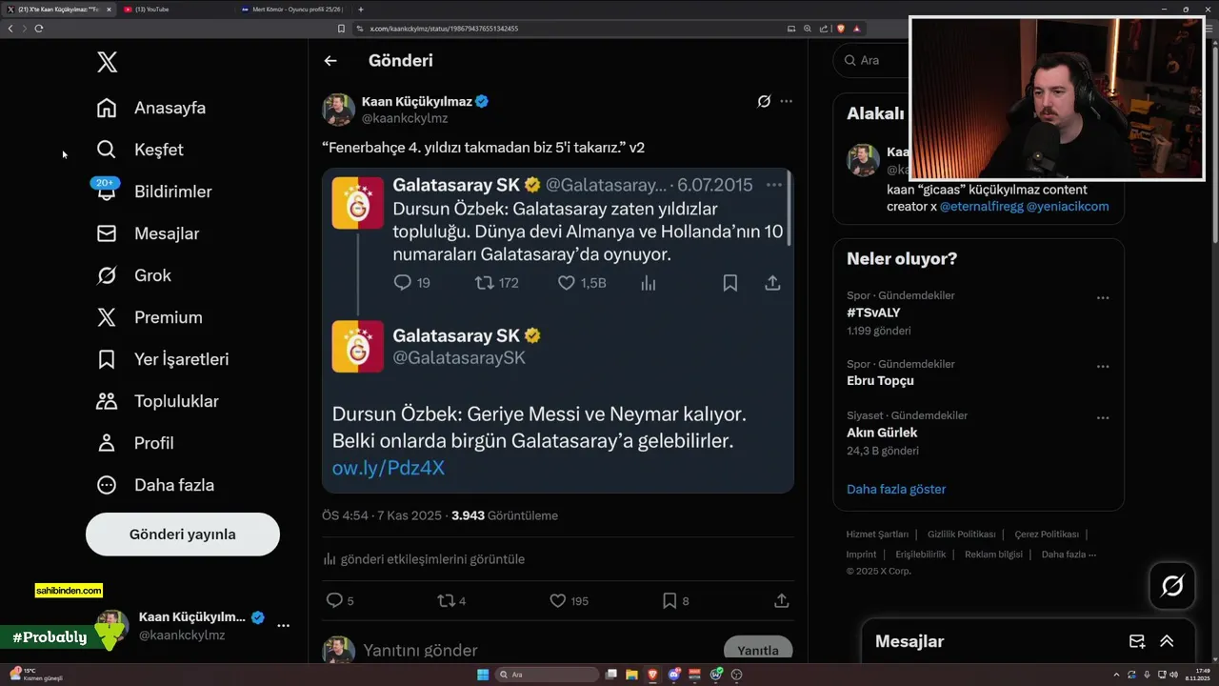Click the reply icon with 5 replies

(334, 601)
